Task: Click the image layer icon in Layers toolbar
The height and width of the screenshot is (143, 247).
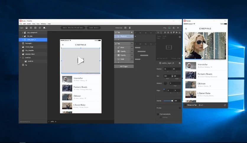Action: point(27,28)
